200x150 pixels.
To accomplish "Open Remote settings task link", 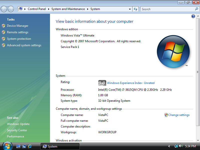I will [17, 32].
